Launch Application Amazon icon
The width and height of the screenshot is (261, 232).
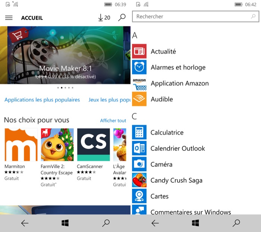[x=139, y=83]
